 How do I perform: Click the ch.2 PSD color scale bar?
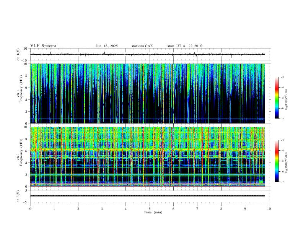click(x=277, y=161)
